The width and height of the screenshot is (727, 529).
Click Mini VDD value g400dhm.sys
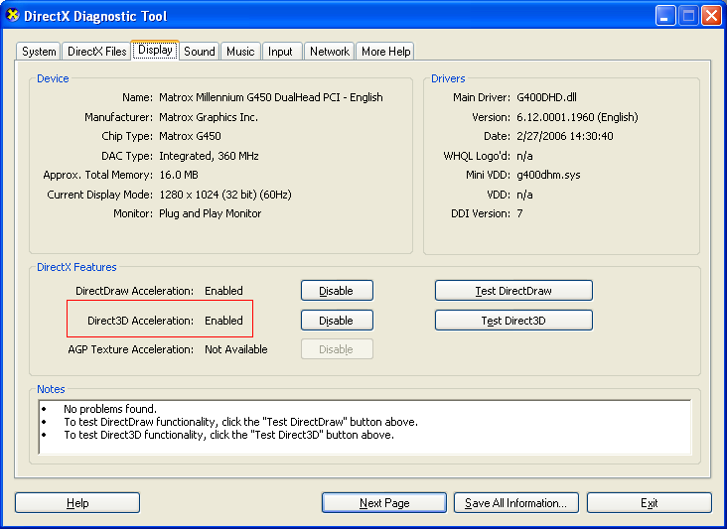point(548,175)
